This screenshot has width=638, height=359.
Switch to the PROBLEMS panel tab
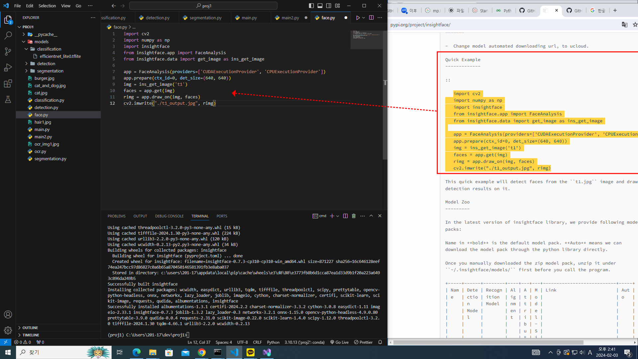pyautogui.click(x=116, y=216)
